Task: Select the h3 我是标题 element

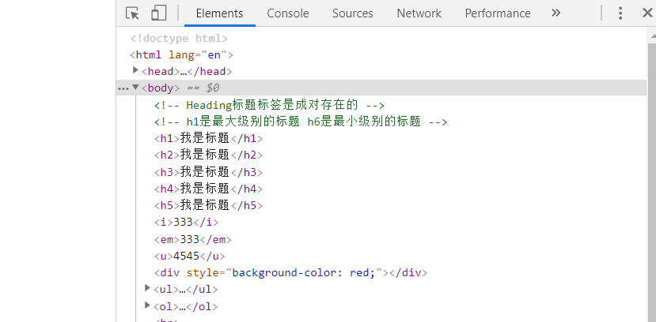Action: (208, 172)
